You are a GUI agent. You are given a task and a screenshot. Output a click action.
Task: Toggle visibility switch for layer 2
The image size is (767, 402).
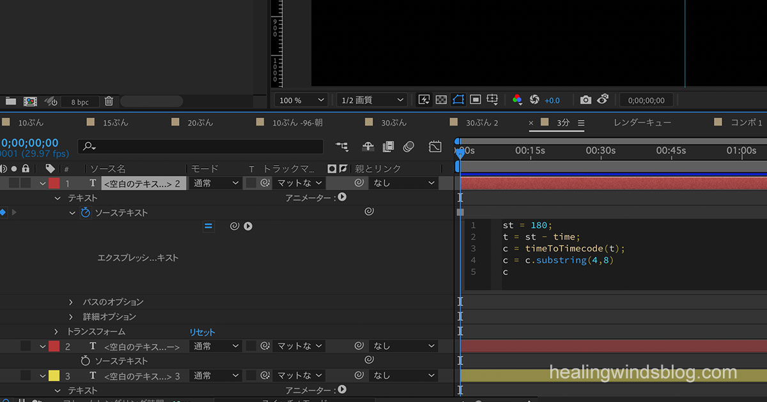[25, 346]
